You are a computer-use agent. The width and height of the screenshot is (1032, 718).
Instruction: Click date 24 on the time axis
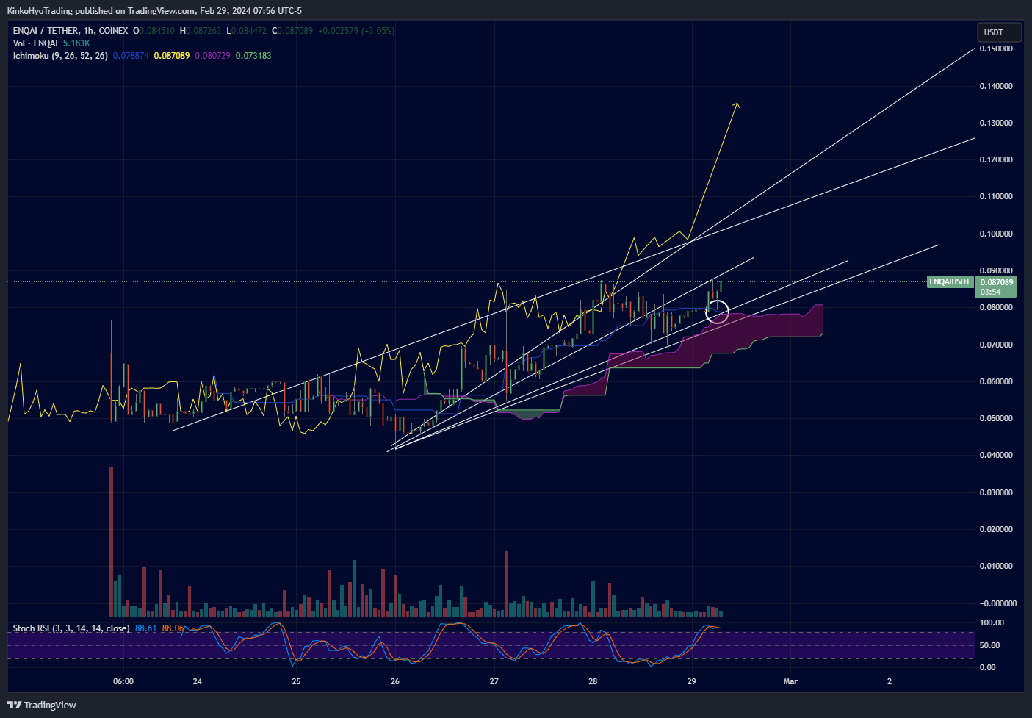pyautogui.click(x=198, y=681)
